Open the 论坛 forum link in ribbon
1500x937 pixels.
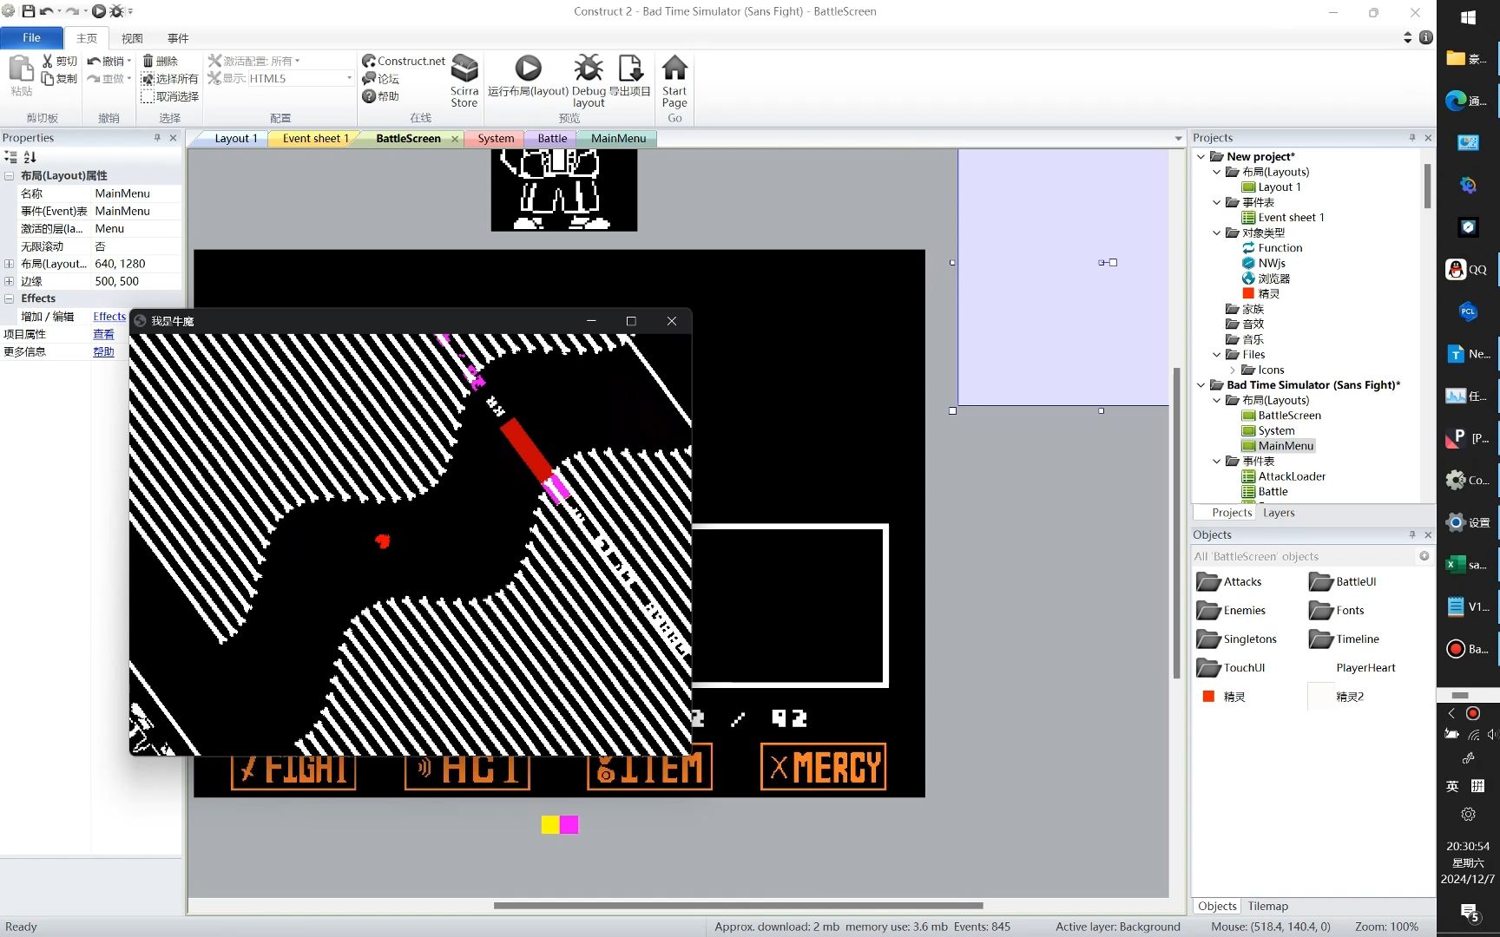tap(381, 78)
